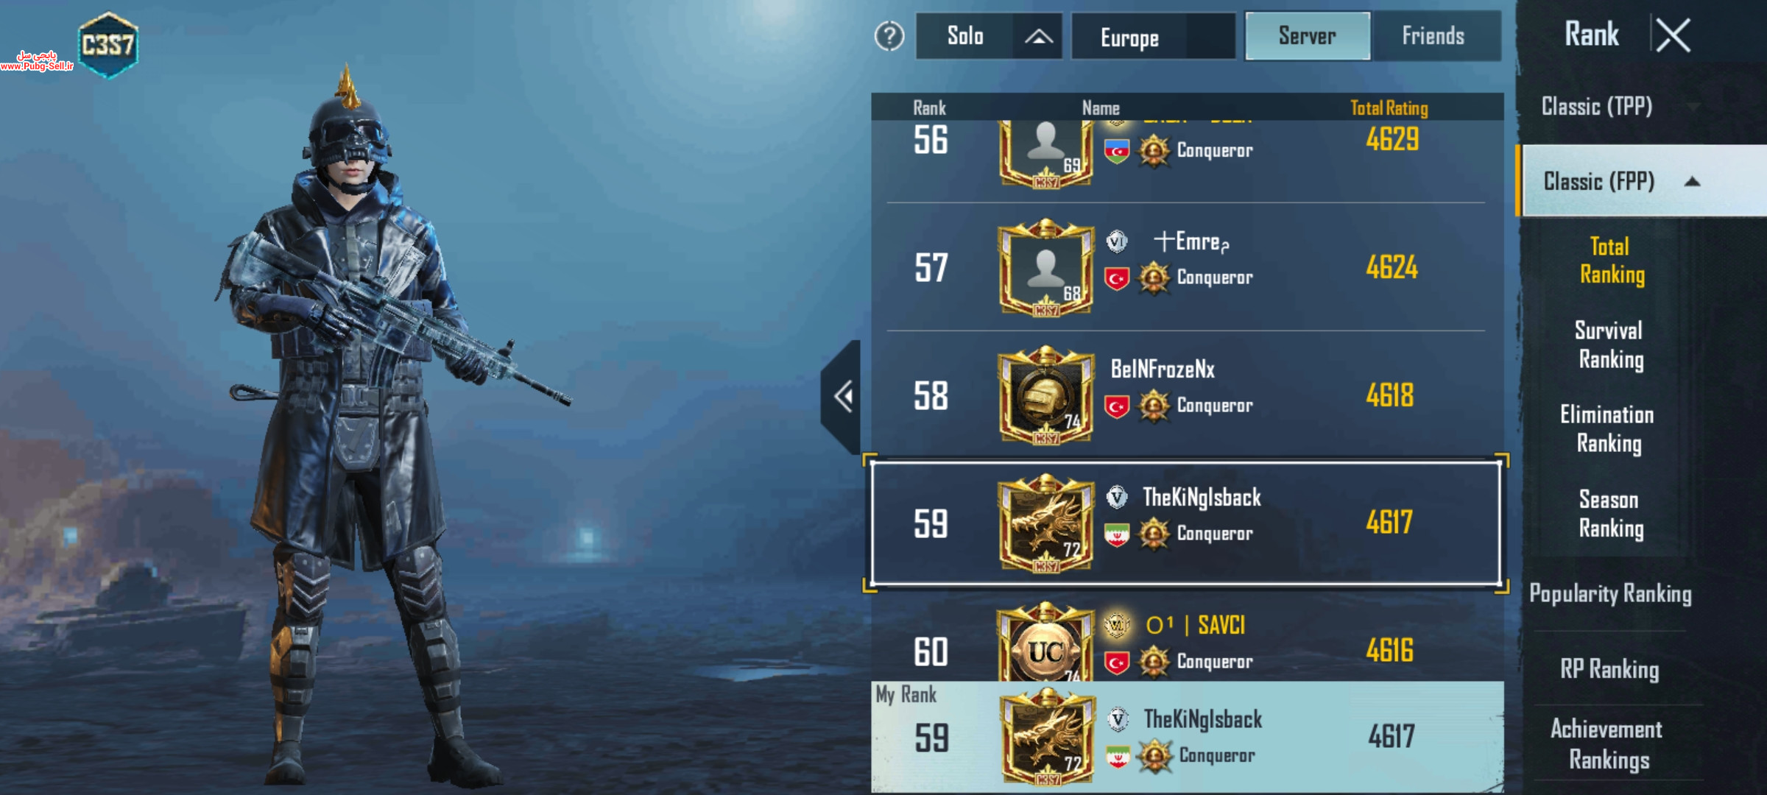Select Elimination Ranking tab
Image resolution: width=1767 pixels, height=795 pixels.
tap(1608, 428)
